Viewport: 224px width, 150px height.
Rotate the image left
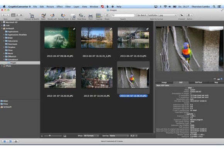[x=52, y=15]
